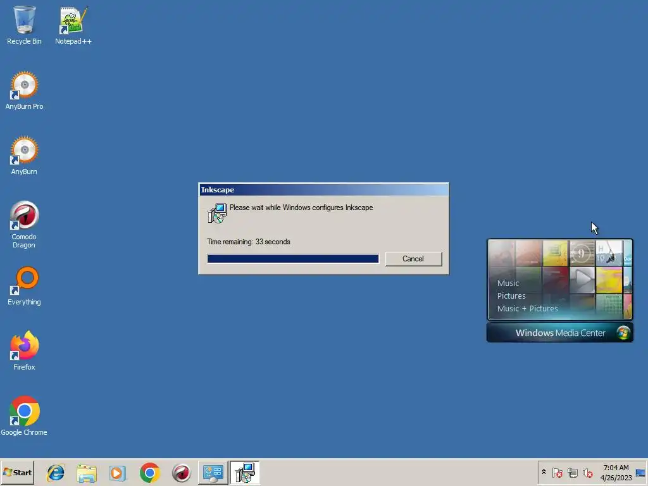Image resolution: width=648 pixels, height=486 pixels.
Task: Click "Please wait while Windows configures Inkscape" text
Action: click(x=301, y=208)
